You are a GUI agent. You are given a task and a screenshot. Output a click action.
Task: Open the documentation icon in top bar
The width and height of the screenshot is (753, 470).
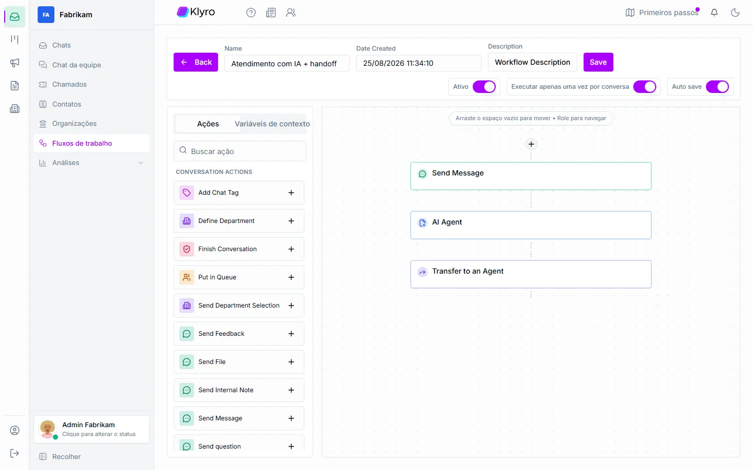271,13
